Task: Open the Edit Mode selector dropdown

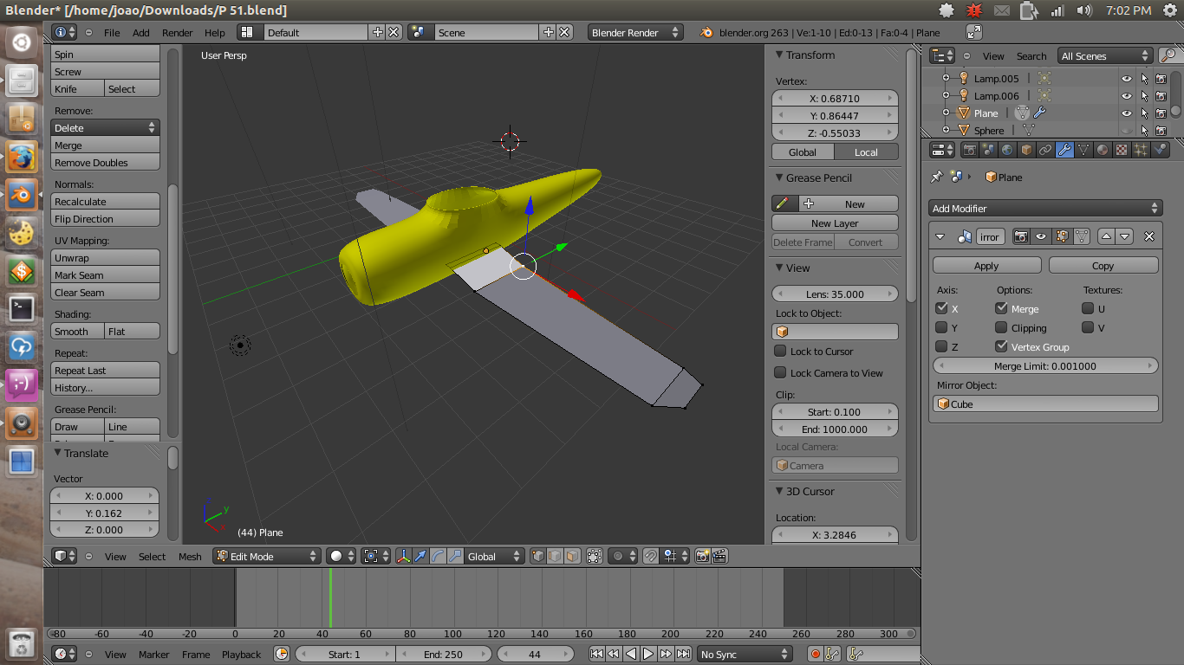Action: tap(267, 556)
